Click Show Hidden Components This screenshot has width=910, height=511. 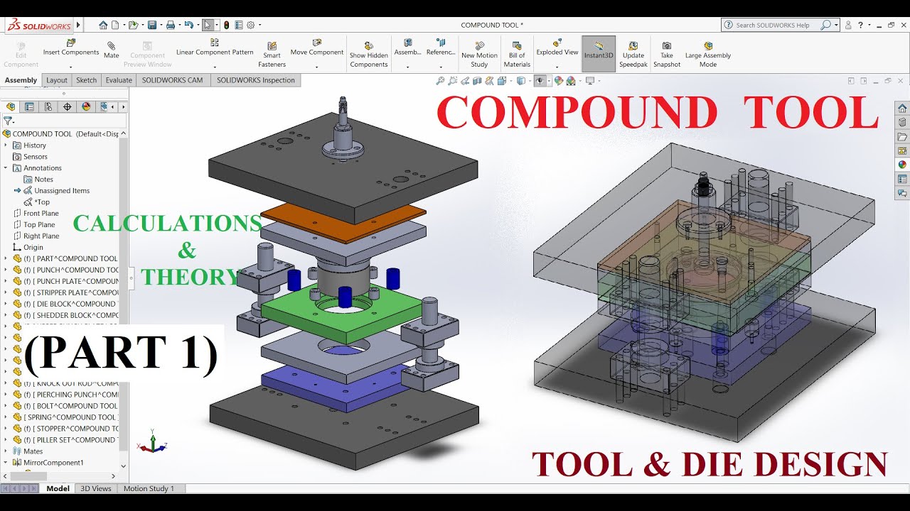point(369,55)
